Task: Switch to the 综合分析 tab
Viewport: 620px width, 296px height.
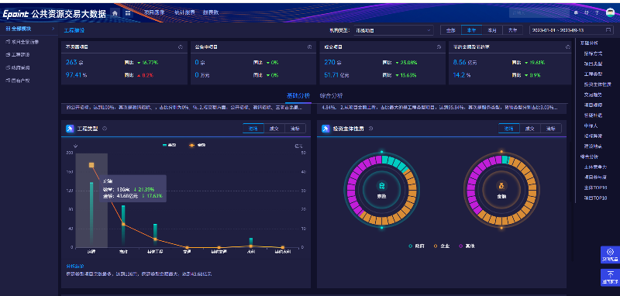Action: point(332,95)
